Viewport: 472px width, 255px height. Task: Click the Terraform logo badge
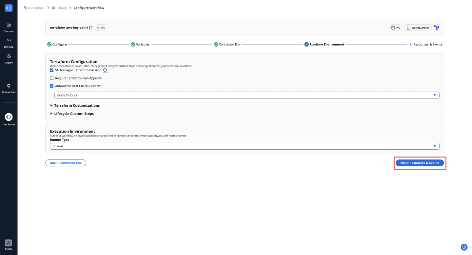click(x=437, y=28)
